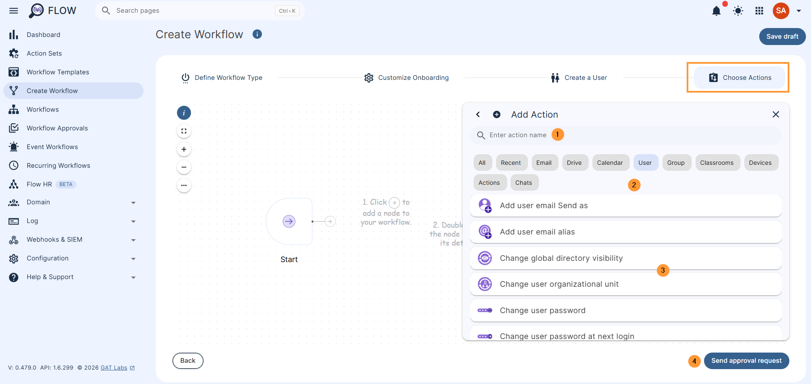Click the canvas info button

(x=184, y=113)
